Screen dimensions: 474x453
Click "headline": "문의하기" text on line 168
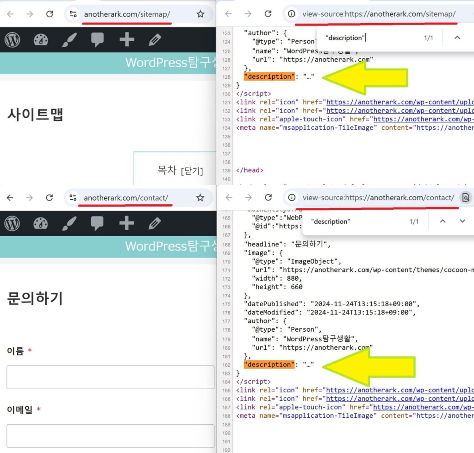pyautogui.click(x=287, y=244)
